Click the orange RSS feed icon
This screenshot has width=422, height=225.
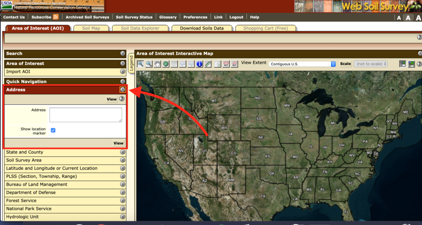pyautogui.click(x=56, y=17)
